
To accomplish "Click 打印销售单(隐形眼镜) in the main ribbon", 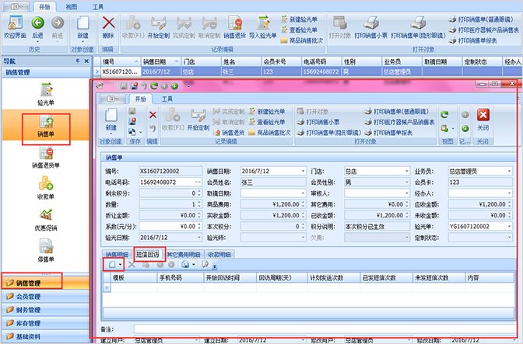I will point(418,27).
